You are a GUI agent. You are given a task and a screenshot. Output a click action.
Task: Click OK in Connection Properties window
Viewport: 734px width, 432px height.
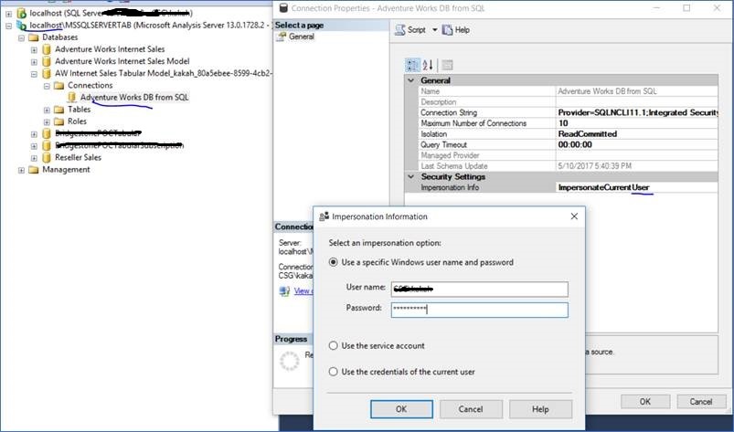645,402
